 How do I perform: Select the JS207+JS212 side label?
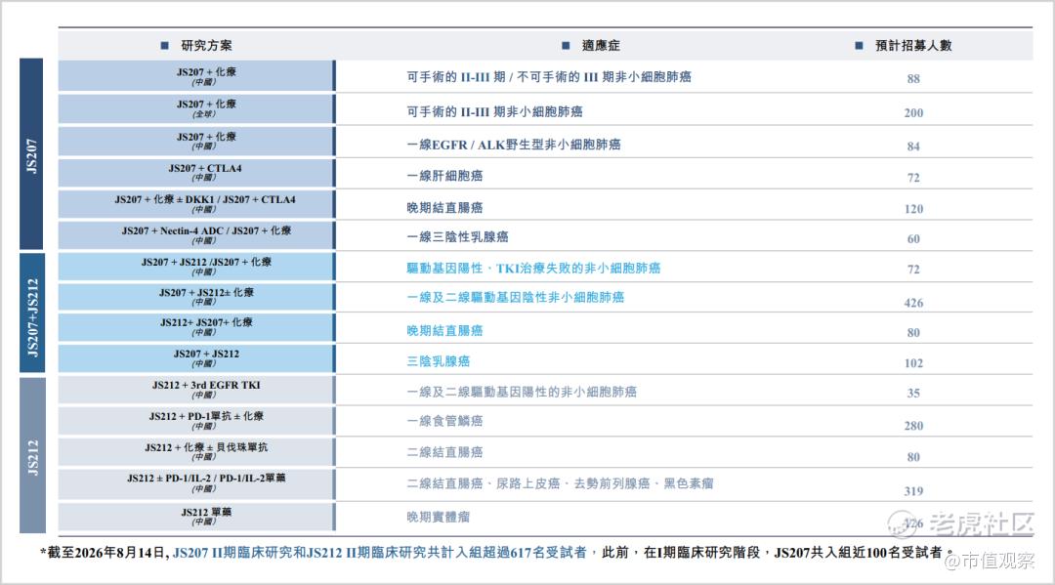(32, 313)
